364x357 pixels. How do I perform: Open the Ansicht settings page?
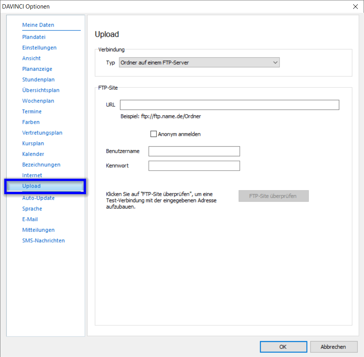31,58
